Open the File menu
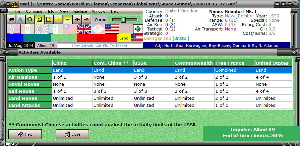 17,11
